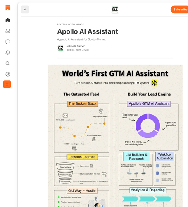Open the Home feed icon
Image resolution: width=188 pixels, height=207 pixels.
[x=8, y=20]
